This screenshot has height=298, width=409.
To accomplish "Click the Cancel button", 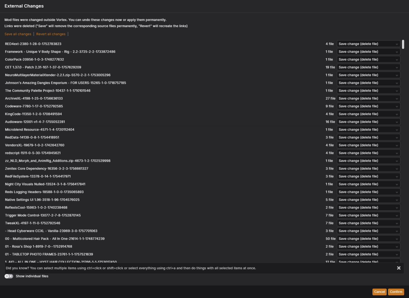I will click(379, 292).
